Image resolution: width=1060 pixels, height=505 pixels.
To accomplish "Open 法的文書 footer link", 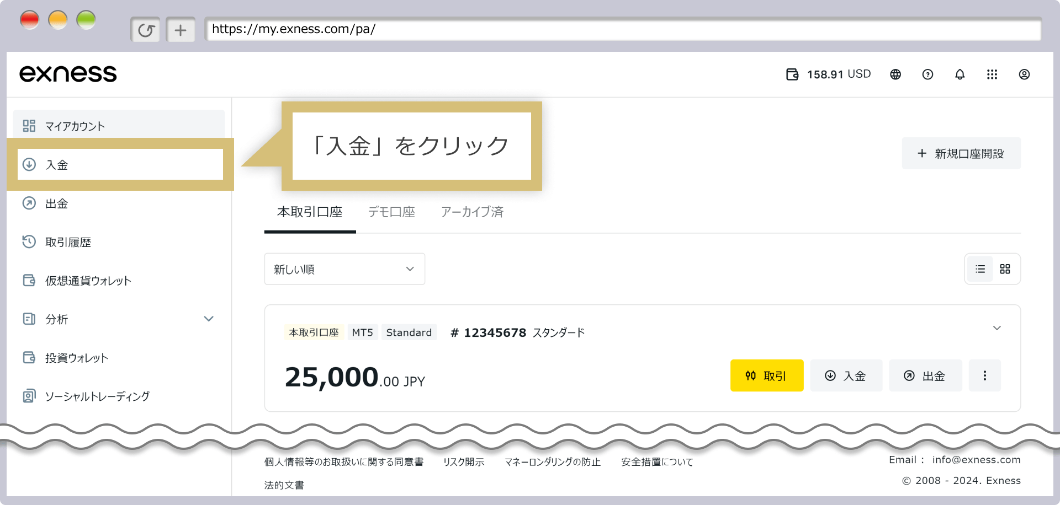I will pyautogui.click(x=284, y=485).
